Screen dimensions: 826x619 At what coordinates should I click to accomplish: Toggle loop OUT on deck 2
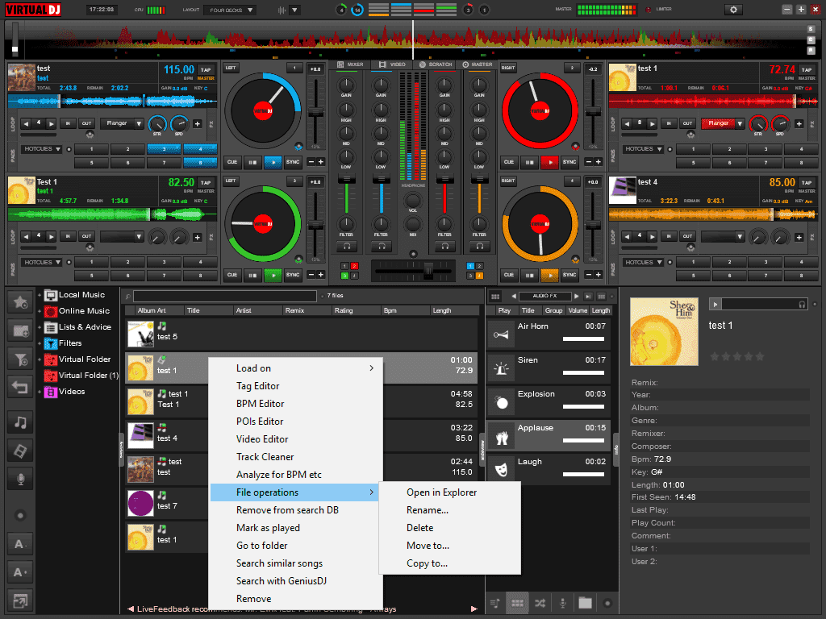(x=687, y=123)
